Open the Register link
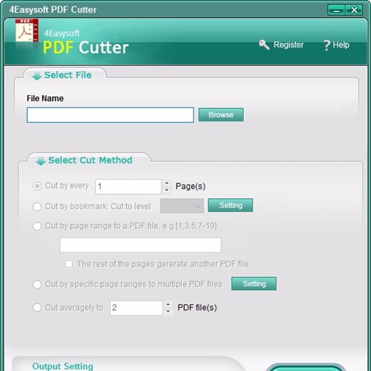This screenshot has width=371, height=371. point(289,45)
